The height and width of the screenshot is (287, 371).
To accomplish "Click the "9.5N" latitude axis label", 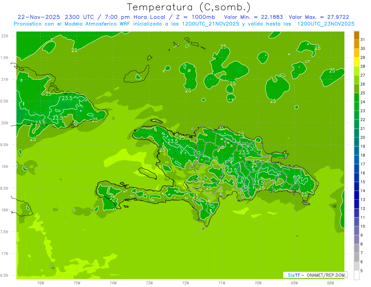I will pyautogui.click(x=5, y=145).
